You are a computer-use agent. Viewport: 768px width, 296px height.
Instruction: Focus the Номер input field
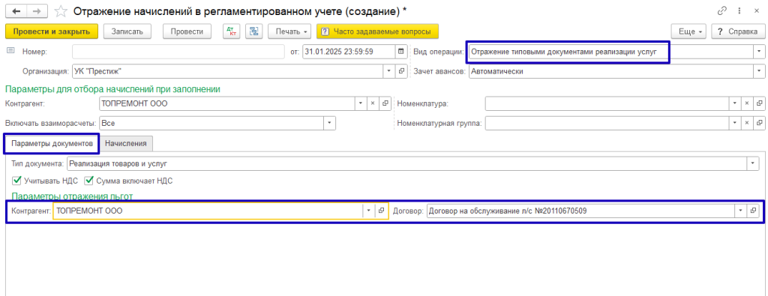[x=178, y=52]
